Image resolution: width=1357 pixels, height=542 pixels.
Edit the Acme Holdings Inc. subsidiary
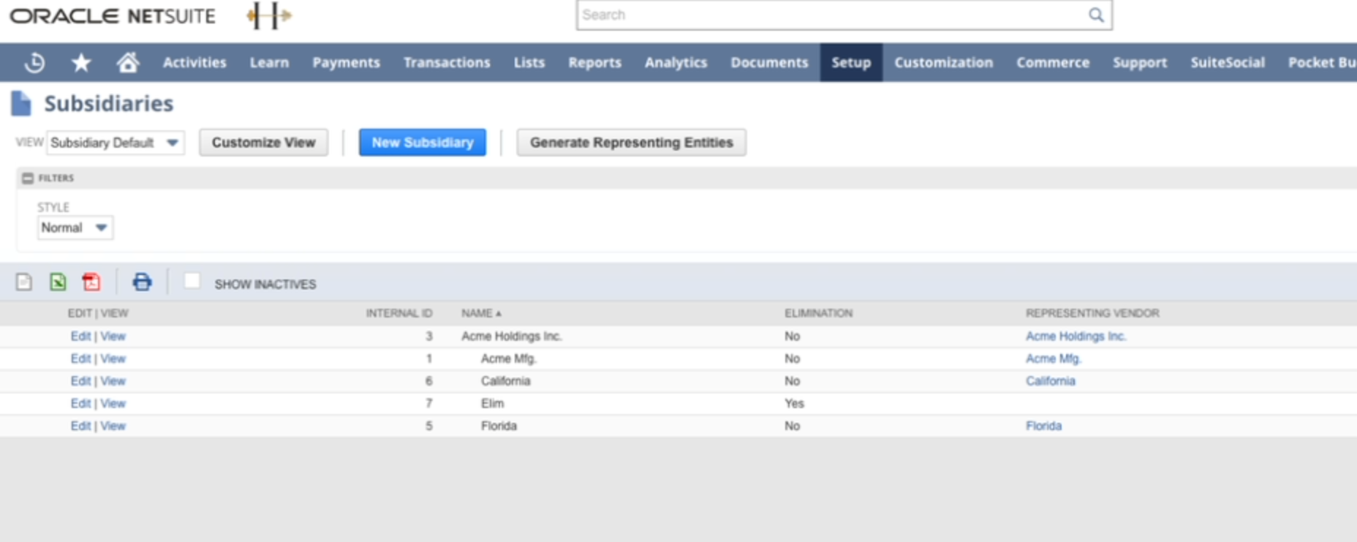click(80, 336)
